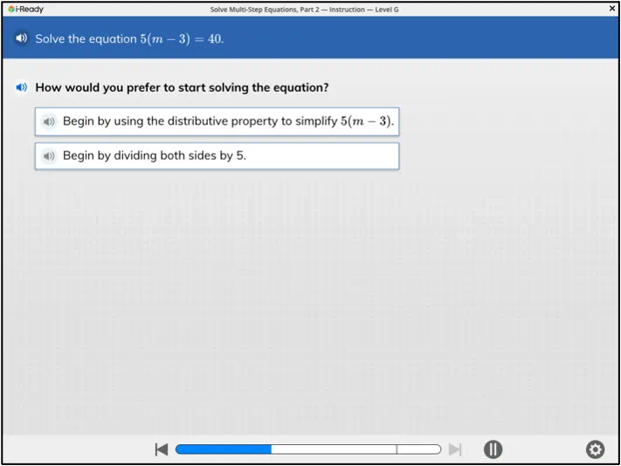621x466 pixels.
Task: Click the unfilled white portion of progress bar
Action: coord(332,449)
